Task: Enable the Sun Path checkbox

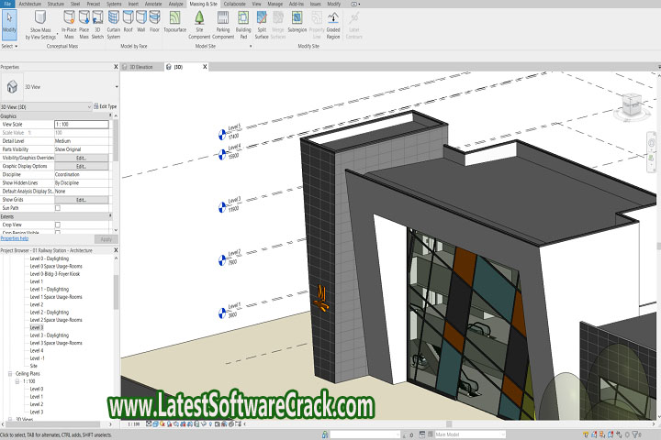Action: tap(58, 207)
